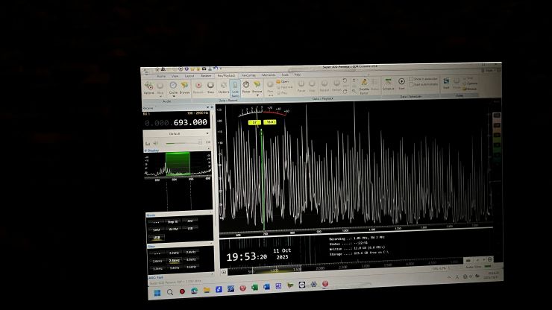
Task: Click the 693.000 frequency readout
Action: click(189, 122)
